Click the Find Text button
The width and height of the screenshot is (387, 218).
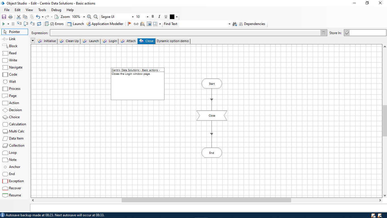click(x=170, y=24)
